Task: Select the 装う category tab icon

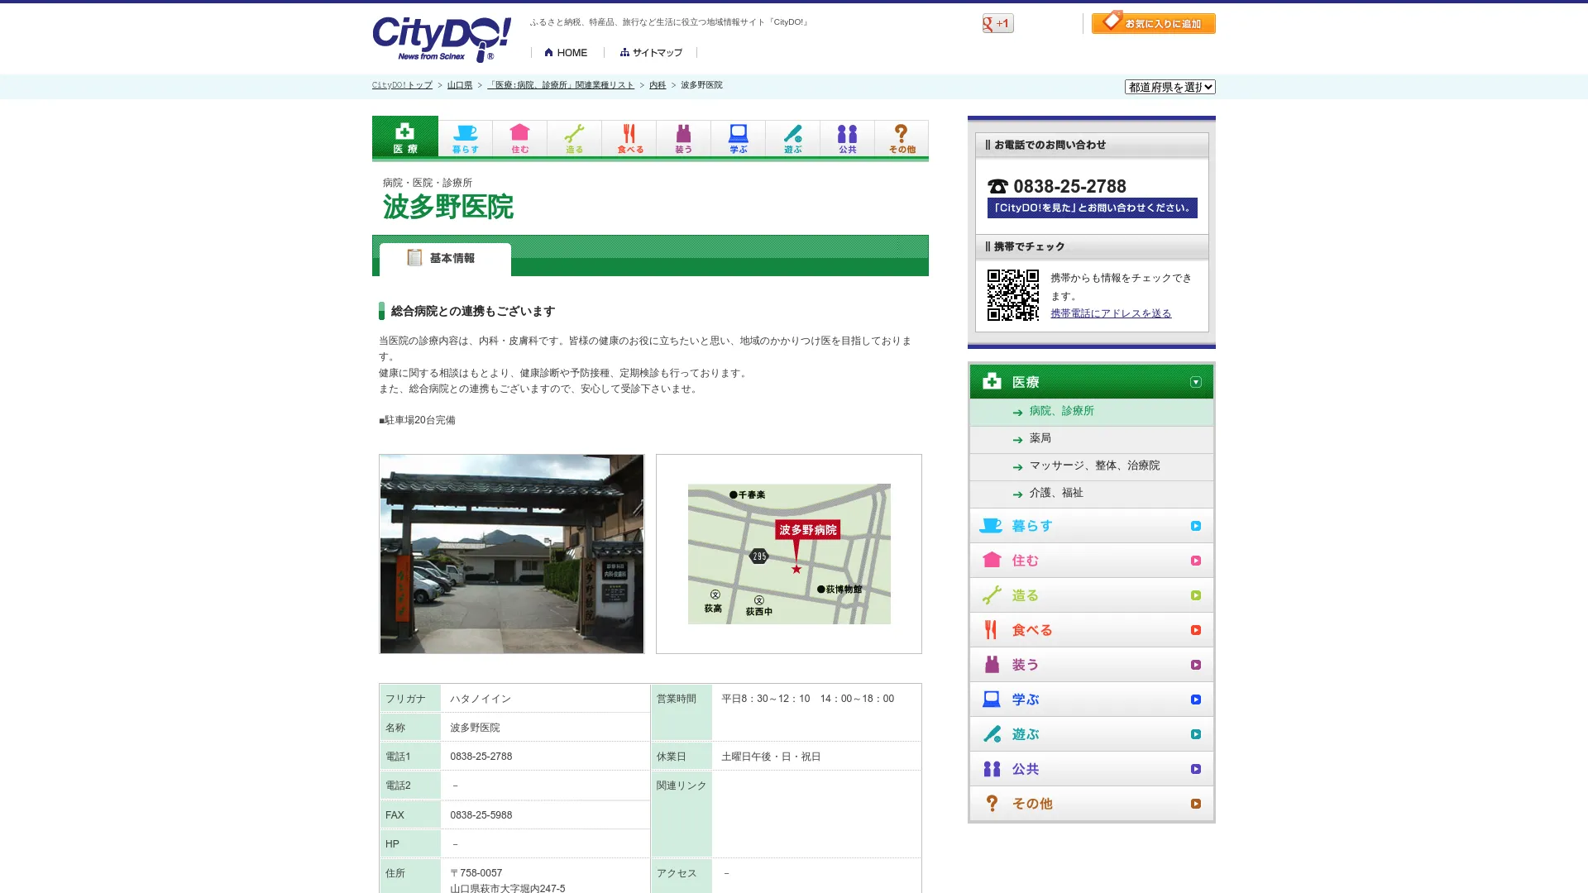Action: 684,138
